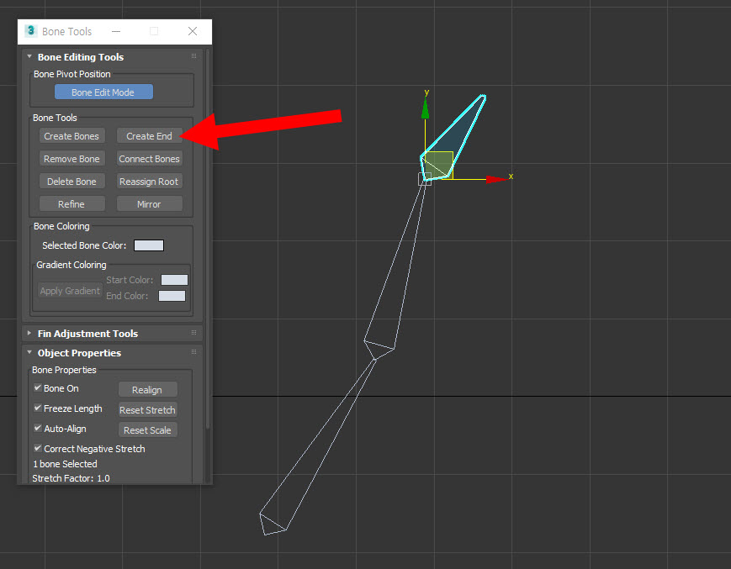Click the 'Stretch Factor: 1.0' text
Image resolution: width=731 pixels, height=569 pixels.
[x=71, y=478]
